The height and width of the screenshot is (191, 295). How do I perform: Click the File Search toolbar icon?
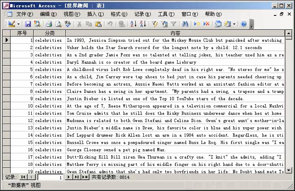click(x=37, y=24)
